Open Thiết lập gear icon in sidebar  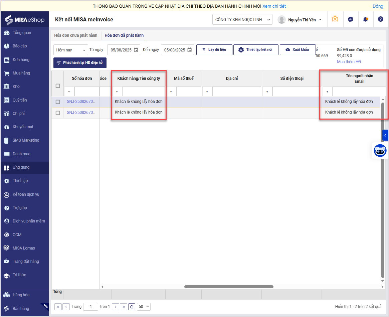[7, 181]
